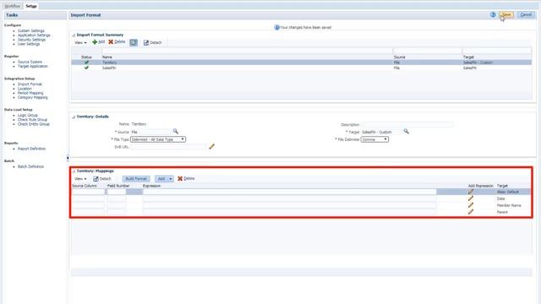This screenshot has height=304, width=541.
Task: Open Security Settings link
Action: 31,40
